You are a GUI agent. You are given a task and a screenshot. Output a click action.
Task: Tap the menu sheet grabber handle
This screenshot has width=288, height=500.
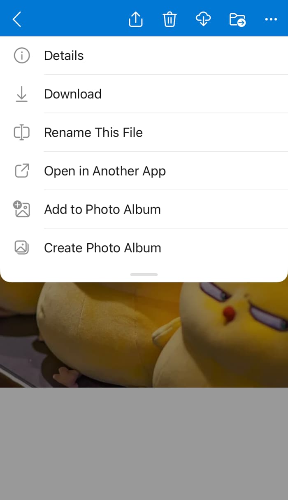(144, 275)
